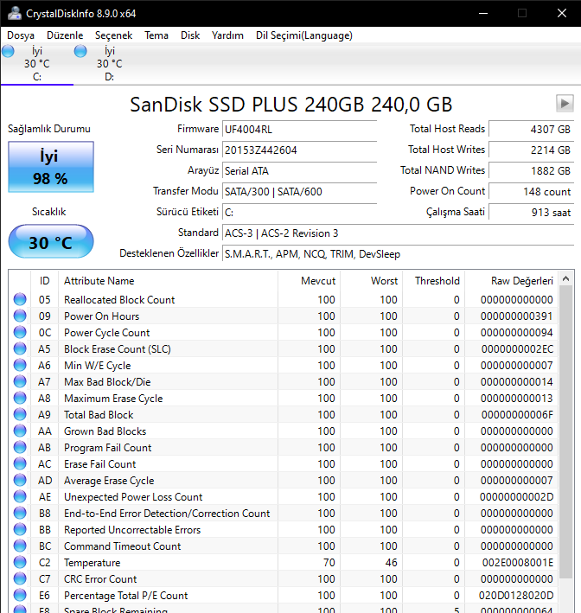Open the Disk menu
This screenshot has height=613, width=581.
190,35
